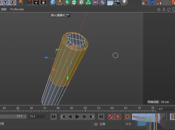Click the 位置 position column label

(x=102, y=124)
